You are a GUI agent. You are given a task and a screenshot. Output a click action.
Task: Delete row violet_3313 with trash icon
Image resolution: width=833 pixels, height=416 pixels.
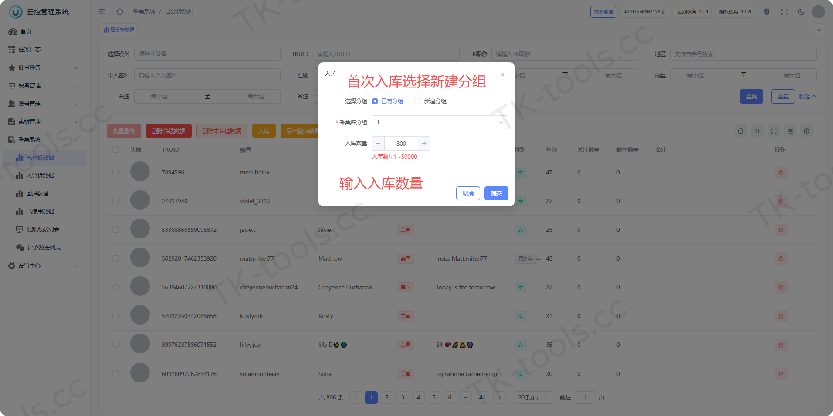[781, 201]
